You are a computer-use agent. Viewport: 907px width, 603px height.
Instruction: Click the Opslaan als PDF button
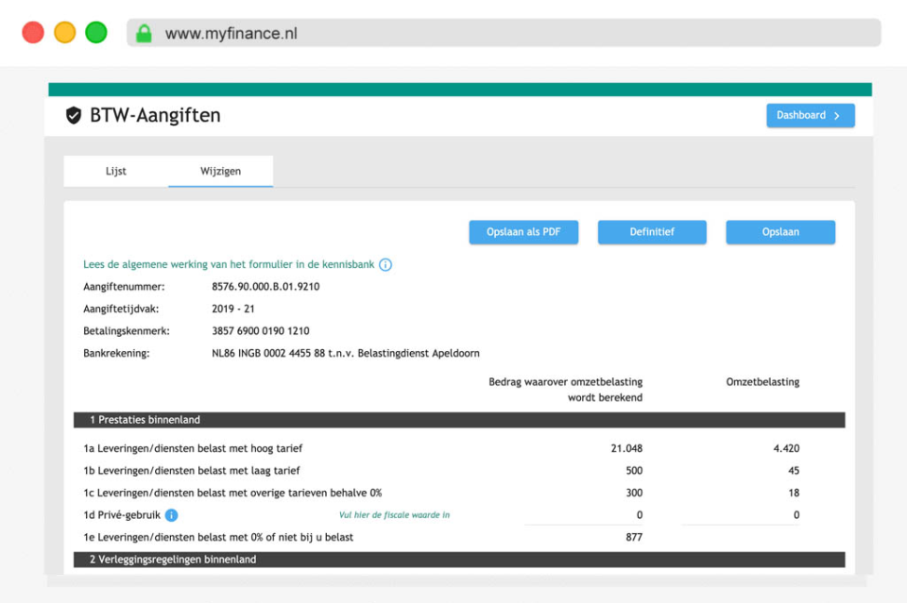click(x=523, y=231)
